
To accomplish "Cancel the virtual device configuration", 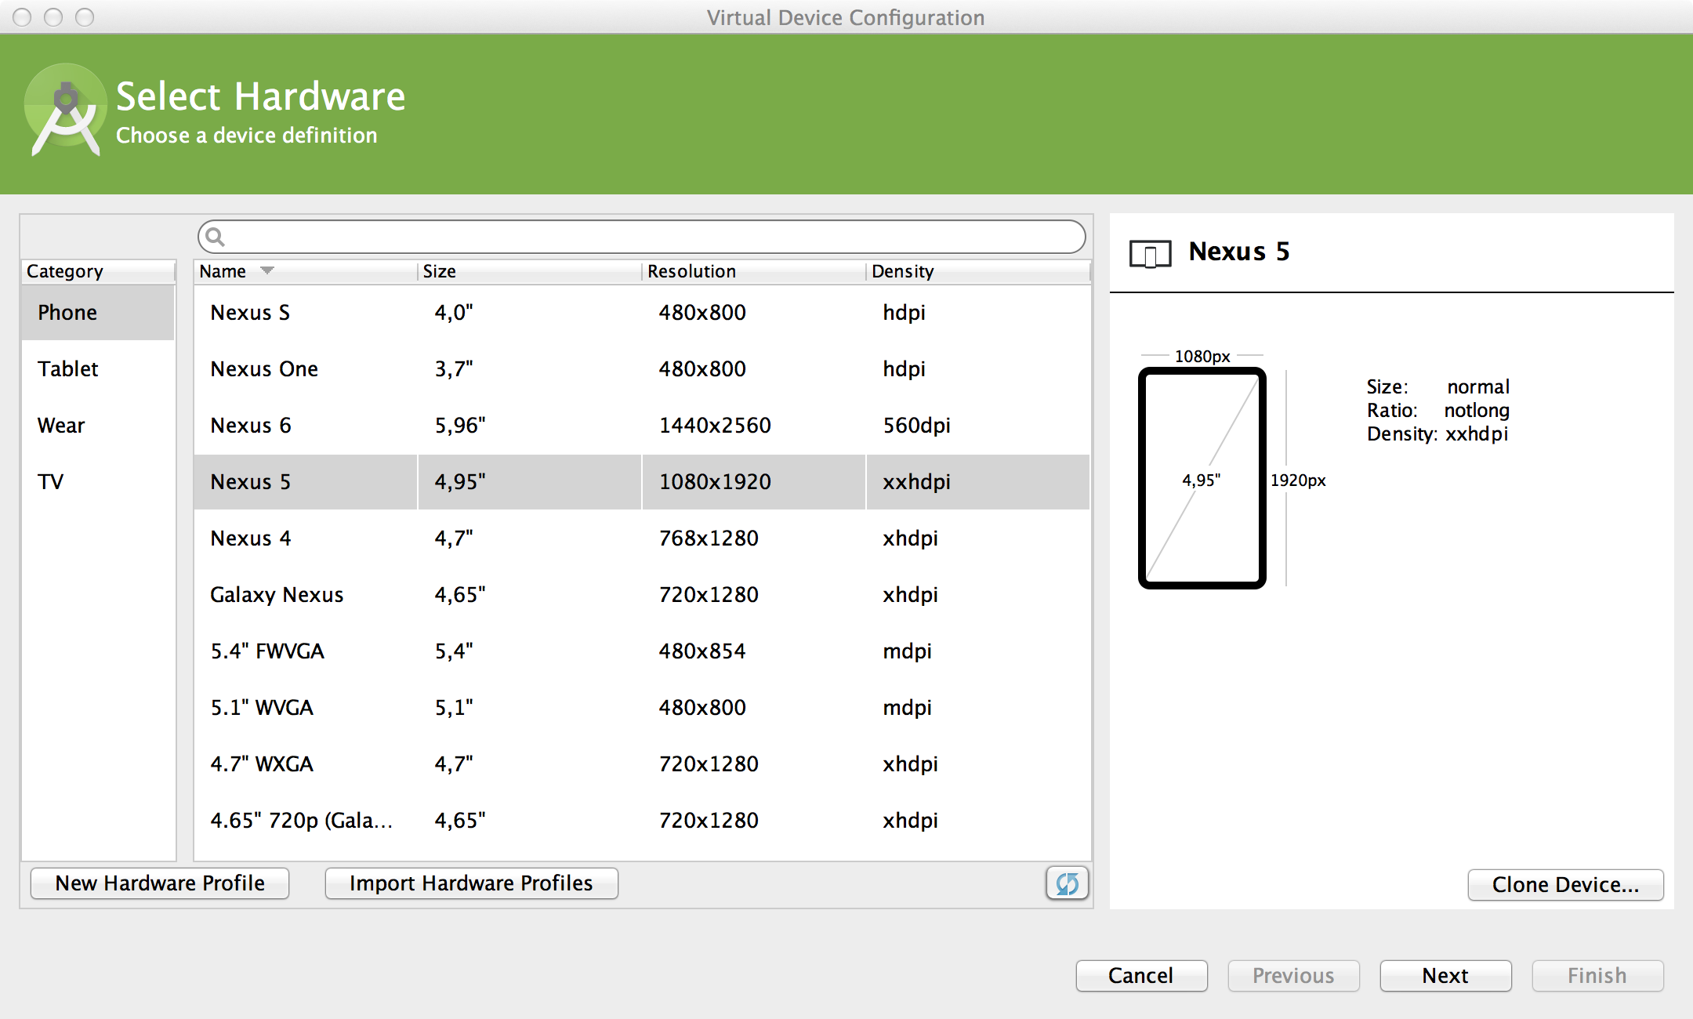I will coord(1140,975).
